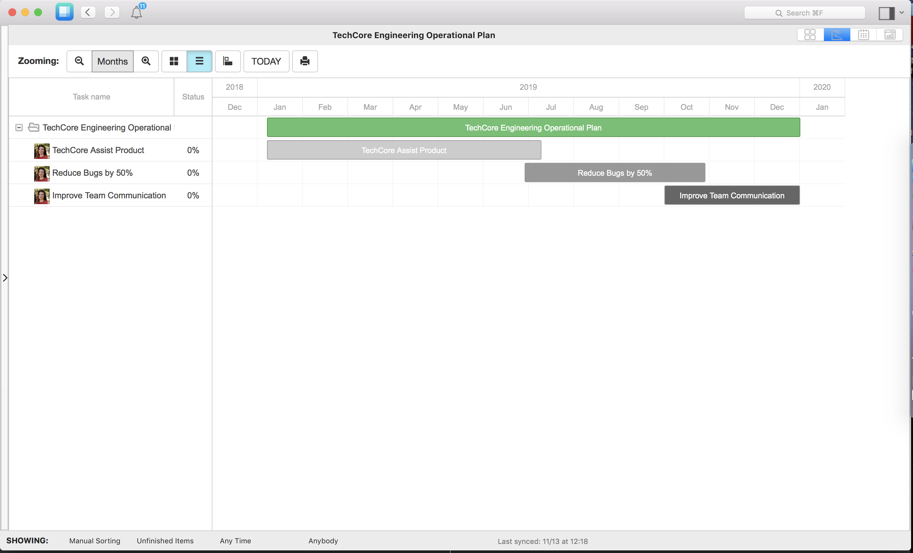Select the zoom out magnifier icon
The width and height of the screenshot is (913, 553).
[79, 61]
